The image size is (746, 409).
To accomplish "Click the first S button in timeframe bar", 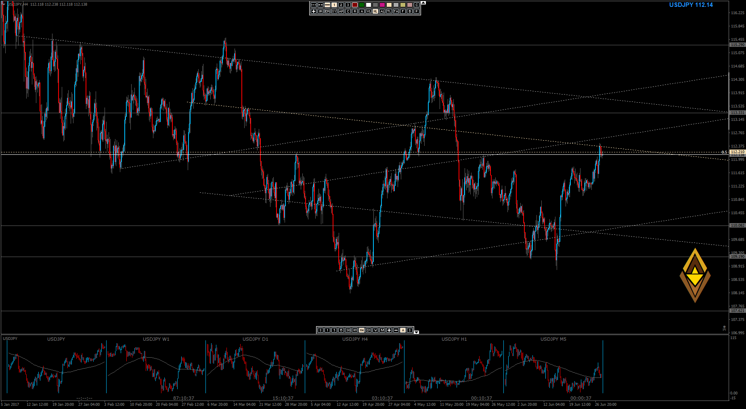I will [x=321, y=330].
